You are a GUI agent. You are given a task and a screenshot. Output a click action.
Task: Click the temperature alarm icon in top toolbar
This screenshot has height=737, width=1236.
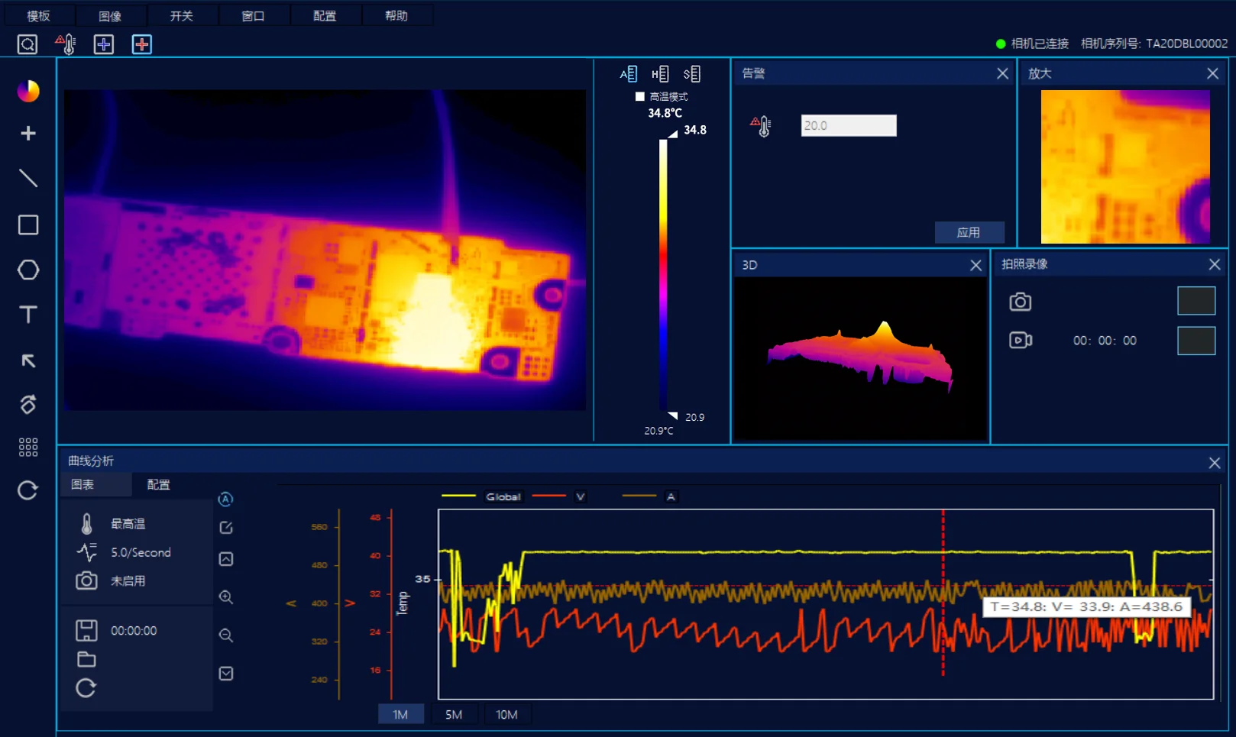[66, 44]
